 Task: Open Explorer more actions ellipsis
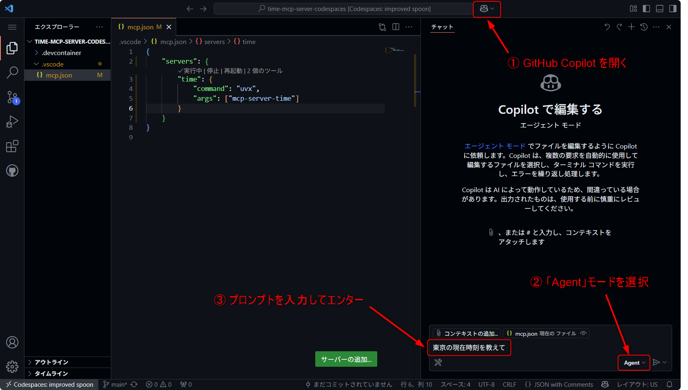100,27
